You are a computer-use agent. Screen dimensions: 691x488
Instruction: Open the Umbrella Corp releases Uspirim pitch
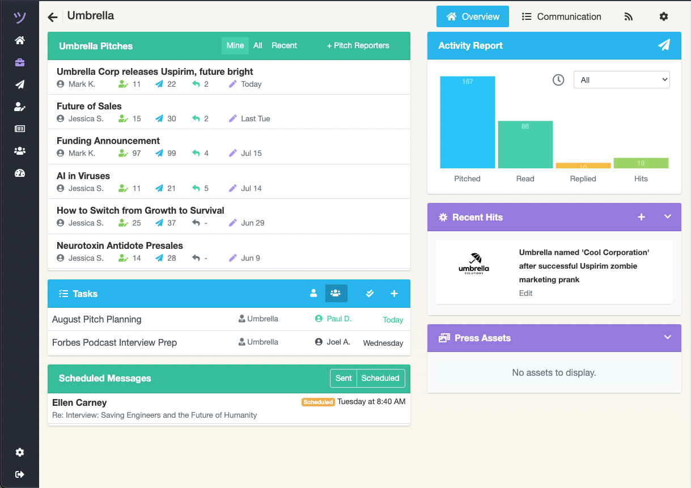(x=155, y=71)
